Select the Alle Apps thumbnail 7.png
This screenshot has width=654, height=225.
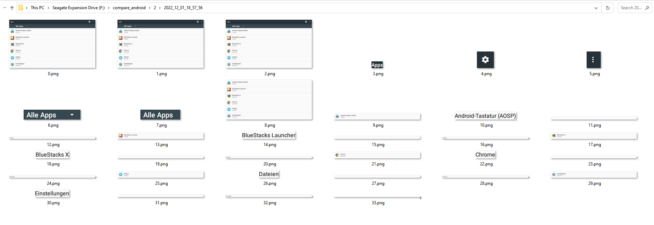click(160, 115)
